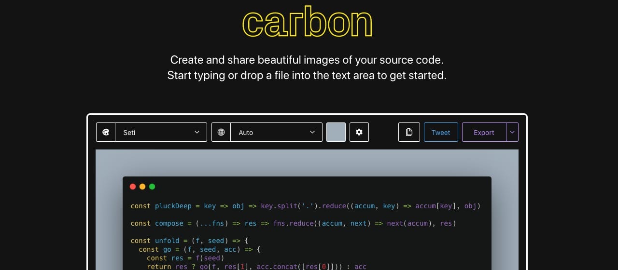Open the Seti theme dropdown
Viewport: 618px width, 270px height.
pos(161,132)
